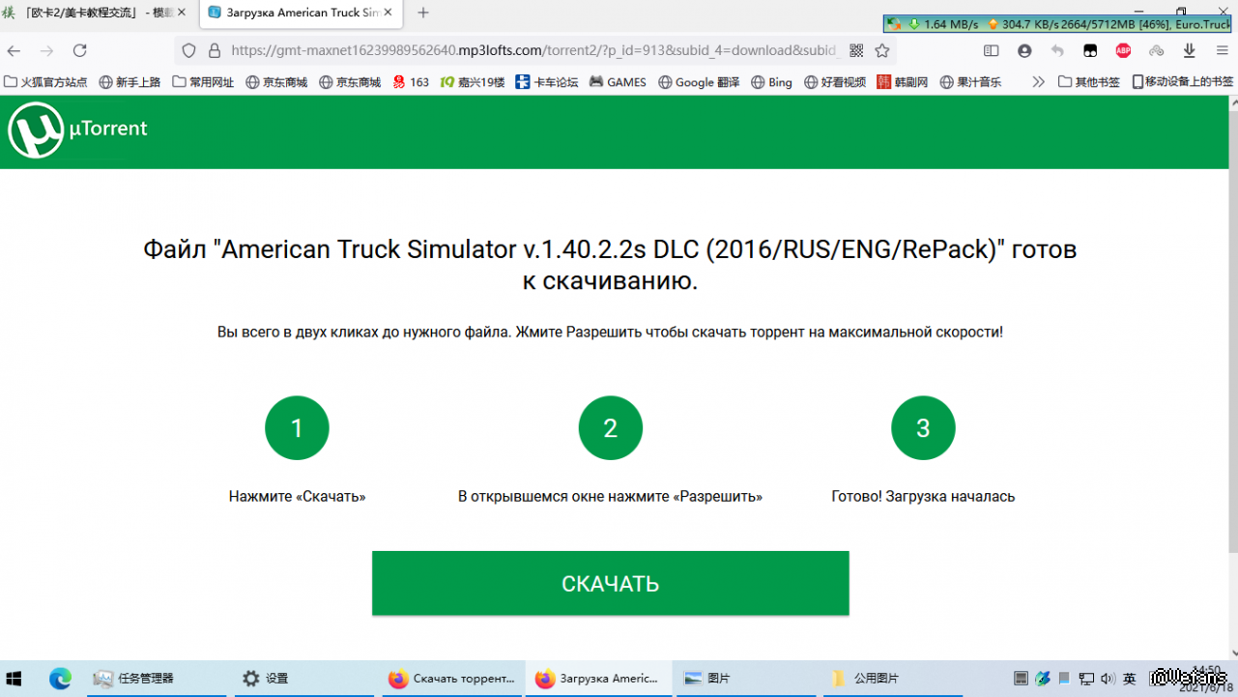Click the step 1 Нажмите «Скачать» text
The width and height of the screenshot is (1238, 697).
[297, 497]
